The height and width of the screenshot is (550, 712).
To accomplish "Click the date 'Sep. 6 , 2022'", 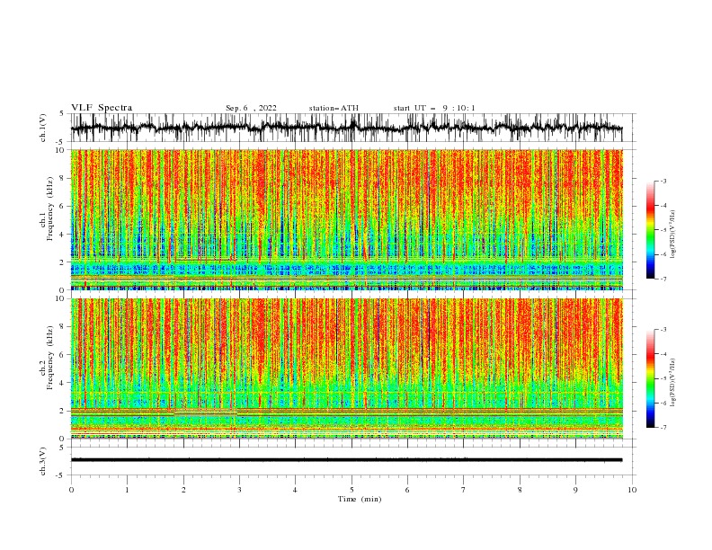I will pyautogui.click(x=251, y=108).
